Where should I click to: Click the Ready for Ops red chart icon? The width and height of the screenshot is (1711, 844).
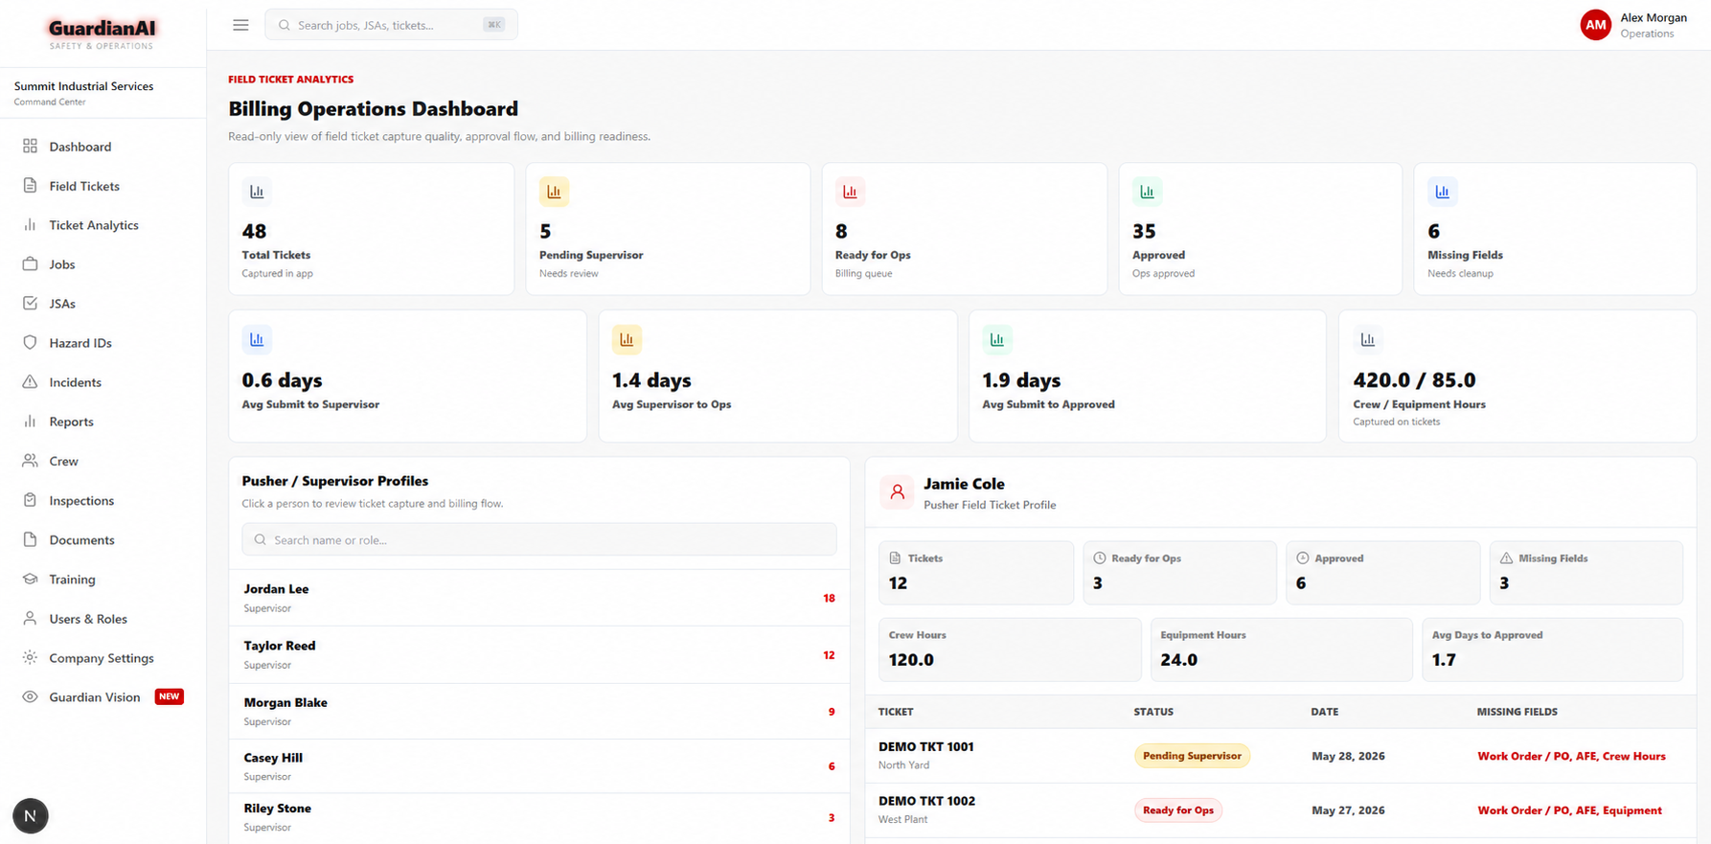tap(850, 192)
